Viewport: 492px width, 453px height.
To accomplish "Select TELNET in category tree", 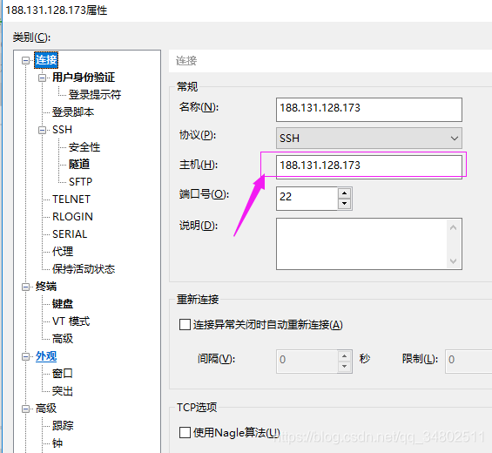I will (x=71, y=199).
